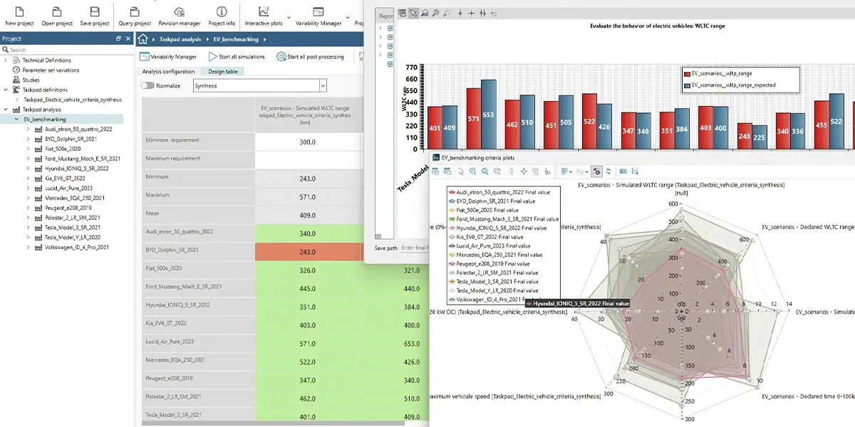Viewport: 855px width, 427px height.
Task: Toggle the first checkbox in the Report list
Action: (390, 28)
